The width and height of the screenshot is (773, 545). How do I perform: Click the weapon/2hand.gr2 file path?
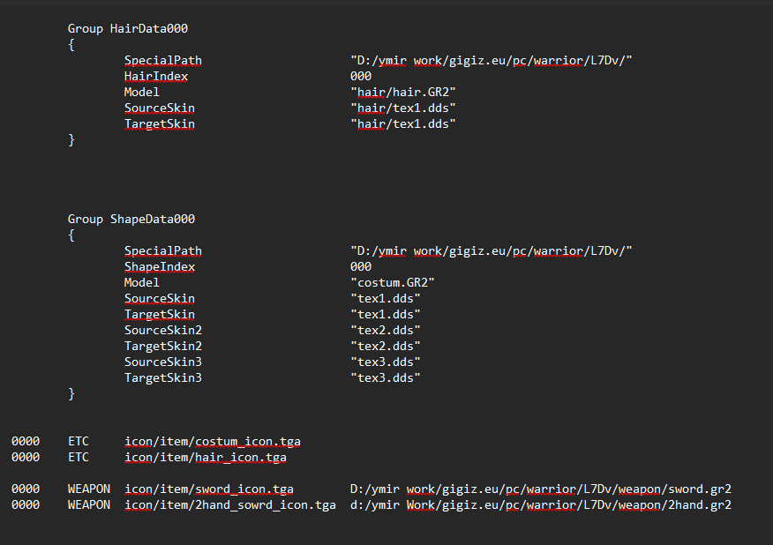coord(540,505)
